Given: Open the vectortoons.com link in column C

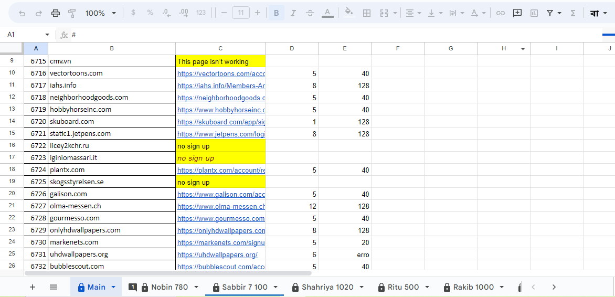Looking at the screenshot, I should (x=221, y=73).
